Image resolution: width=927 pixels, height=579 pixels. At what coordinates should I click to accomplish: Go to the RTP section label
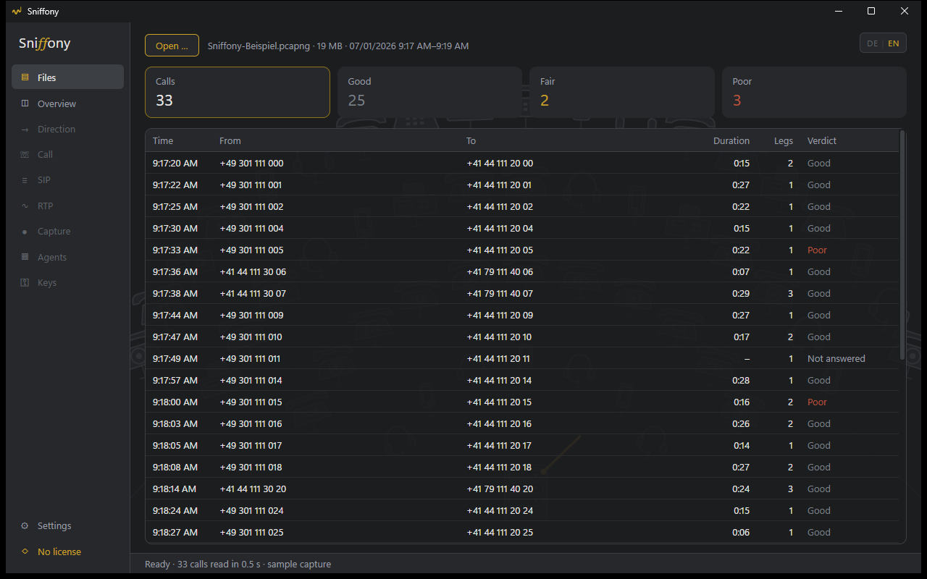pos(45,206)
